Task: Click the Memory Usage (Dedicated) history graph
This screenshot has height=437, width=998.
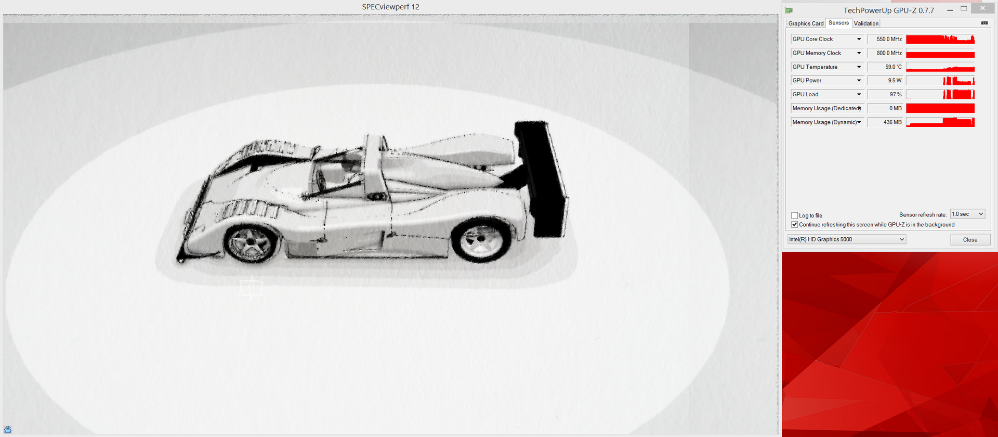Action: point(940,108)
